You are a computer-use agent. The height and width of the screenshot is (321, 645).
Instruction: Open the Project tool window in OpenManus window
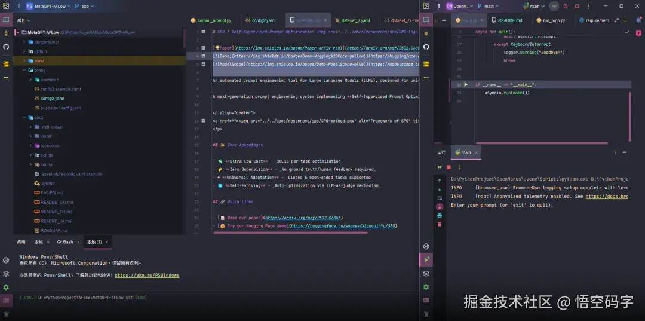coord(426,20)
